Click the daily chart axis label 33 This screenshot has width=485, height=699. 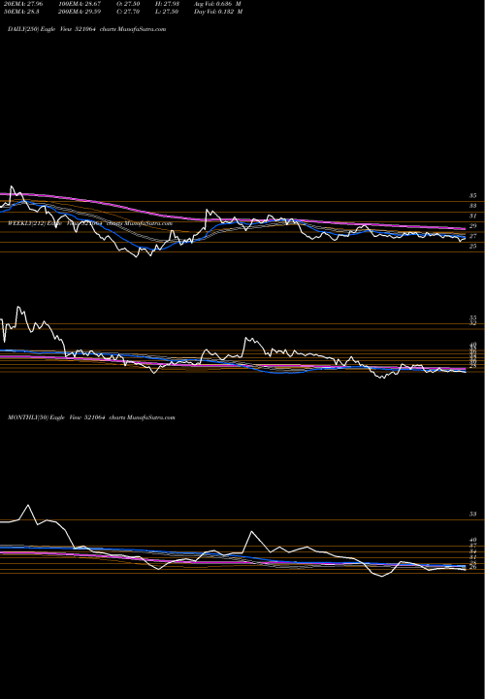472,206
